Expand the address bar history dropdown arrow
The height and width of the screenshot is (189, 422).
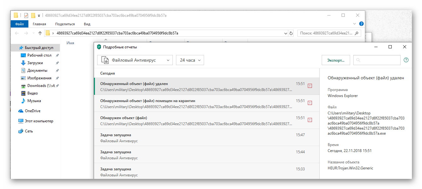coord(286,33)
